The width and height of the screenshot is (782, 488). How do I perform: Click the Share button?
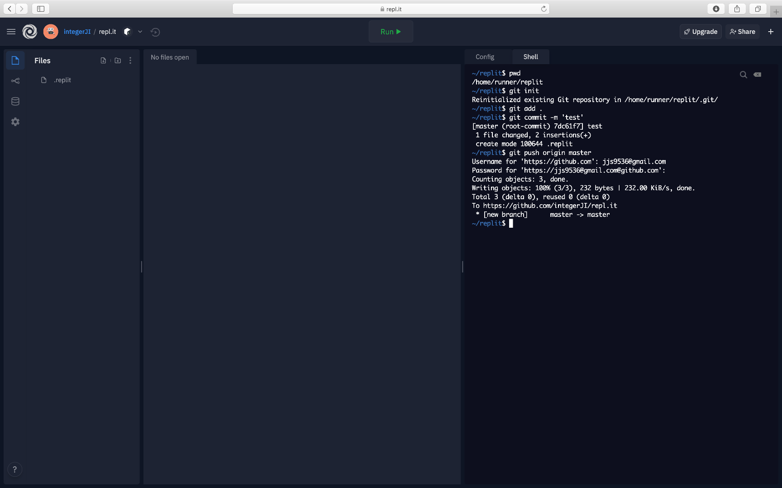pos(743,32)
